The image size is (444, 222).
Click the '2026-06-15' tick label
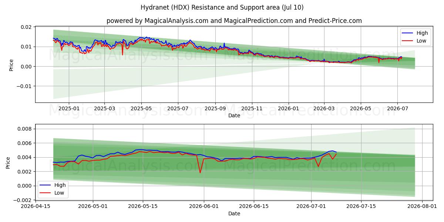point(254,206)
